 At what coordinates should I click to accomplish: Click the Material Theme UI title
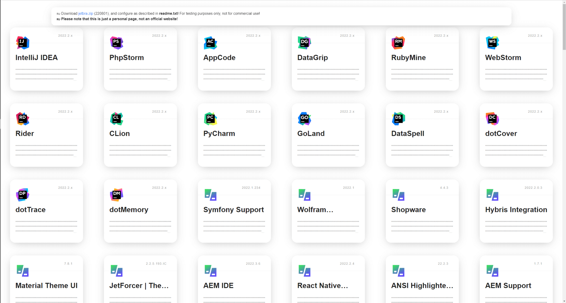pos(46,286)
